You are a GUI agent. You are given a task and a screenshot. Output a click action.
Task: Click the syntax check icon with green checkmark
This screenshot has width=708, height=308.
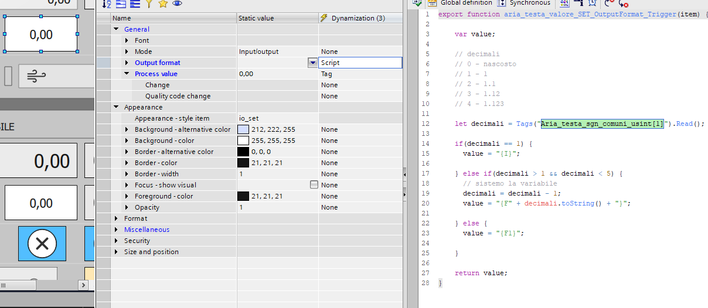tap(417, 3)
